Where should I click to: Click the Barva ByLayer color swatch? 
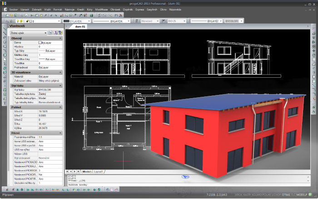pyautogui.click(x=40, y=43)
